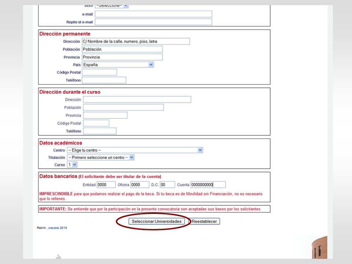Click Código Postal field under Dirección durante el curso
Image resolution: width=352 pixels, height=264 pixels.
pyautogui.click(x=96, y=123)
